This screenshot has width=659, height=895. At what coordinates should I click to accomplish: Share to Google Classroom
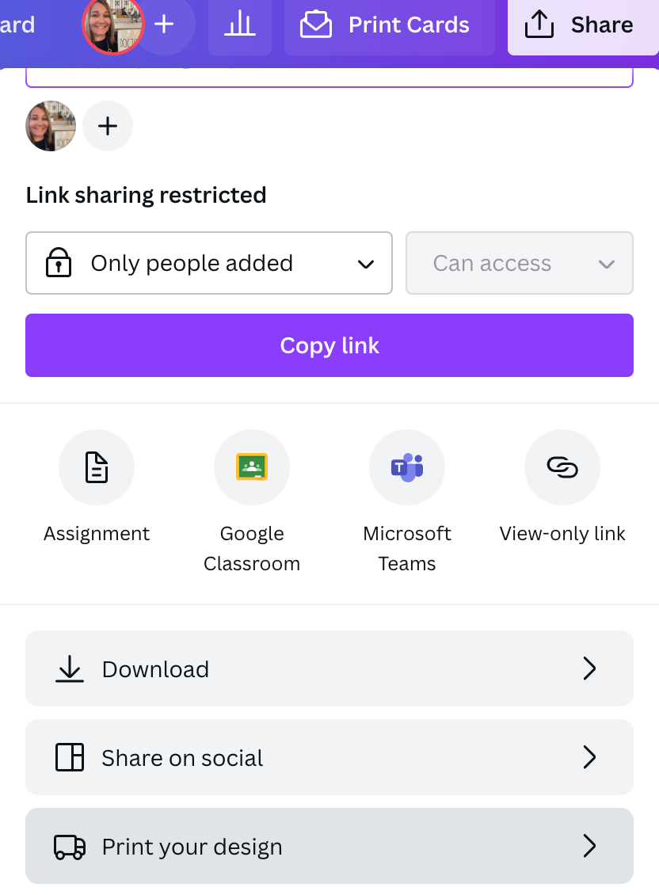252,467
